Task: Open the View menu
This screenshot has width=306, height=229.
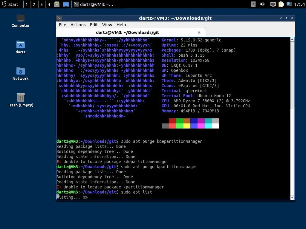Action: pos(107,25)
